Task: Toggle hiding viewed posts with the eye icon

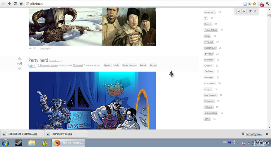Action: (250, 11)
